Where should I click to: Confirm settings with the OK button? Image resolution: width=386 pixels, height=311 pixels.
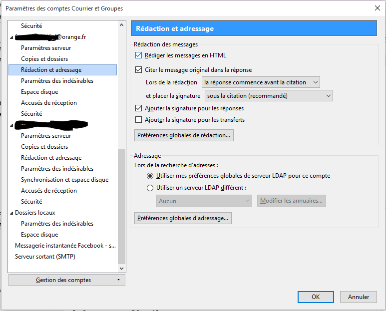(316, 297)
